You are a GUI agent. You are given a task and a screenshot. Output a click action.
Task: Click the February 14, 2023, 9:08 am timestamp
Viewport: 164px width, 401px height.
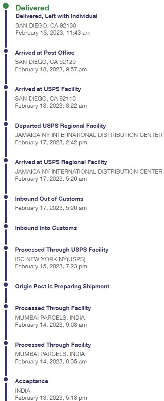coord(51,325)
